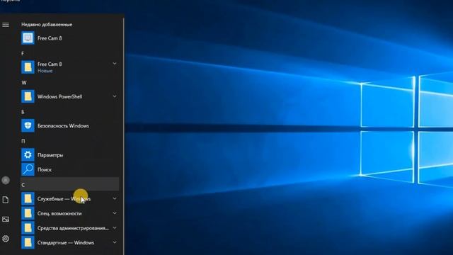Open Documents from Start sidebar icon
The image size is (453, 255).
click(6, 200)
